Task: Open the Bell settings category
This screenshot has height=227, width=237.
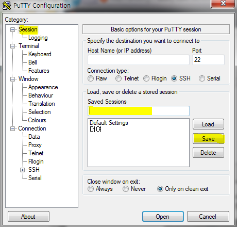Action: 32,62
